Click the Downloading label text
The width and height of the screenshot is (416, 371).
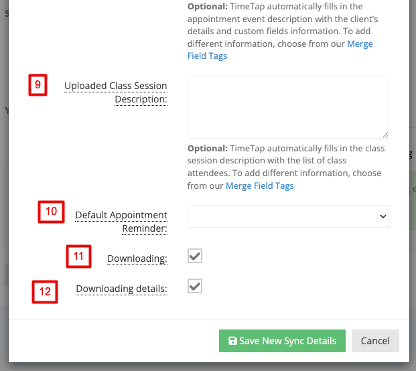tap(137, 258)
